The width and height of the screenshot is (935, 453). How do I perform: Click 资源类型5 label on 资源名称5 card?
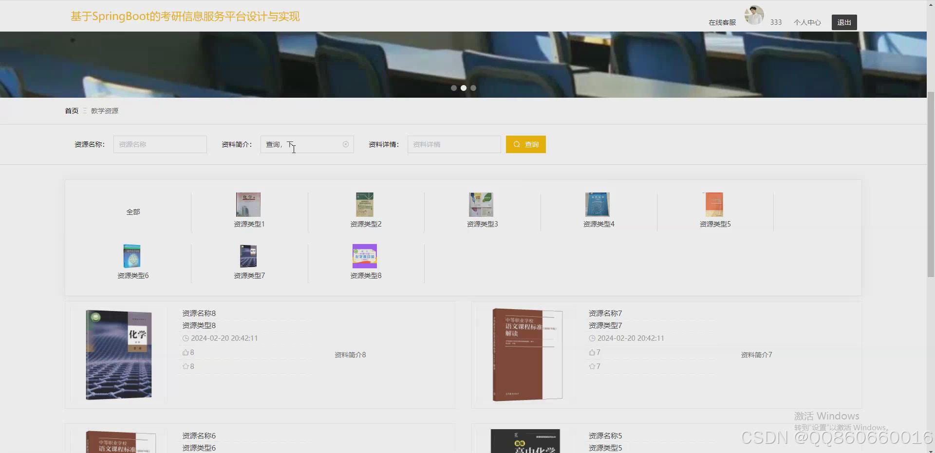click(605, 448)
